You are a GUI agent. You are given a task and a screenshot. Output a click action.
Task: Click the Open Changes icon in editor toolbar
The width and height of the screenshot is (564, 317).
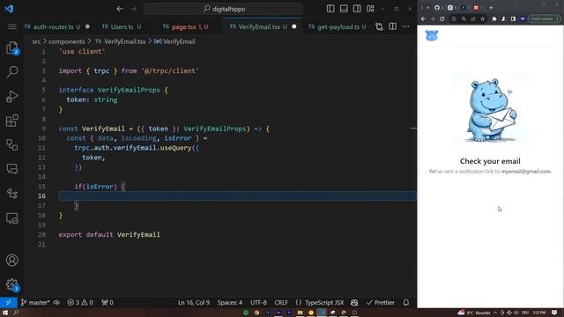point(379,26)
